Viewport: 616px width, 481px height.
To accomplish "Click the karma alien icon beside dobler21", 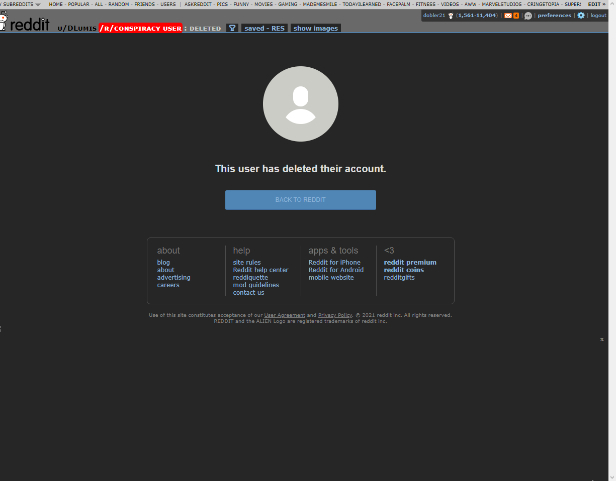I will [x=451, y=16].
